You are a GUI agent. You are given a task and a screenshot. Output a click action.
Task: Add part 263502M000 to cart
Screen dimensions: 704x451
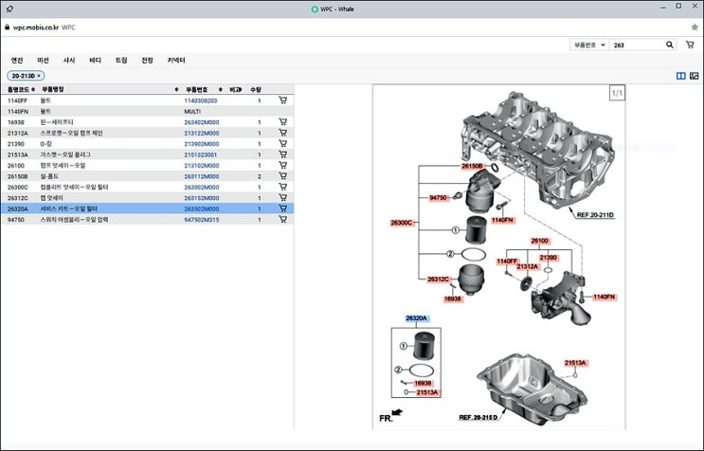pos(282,208)
